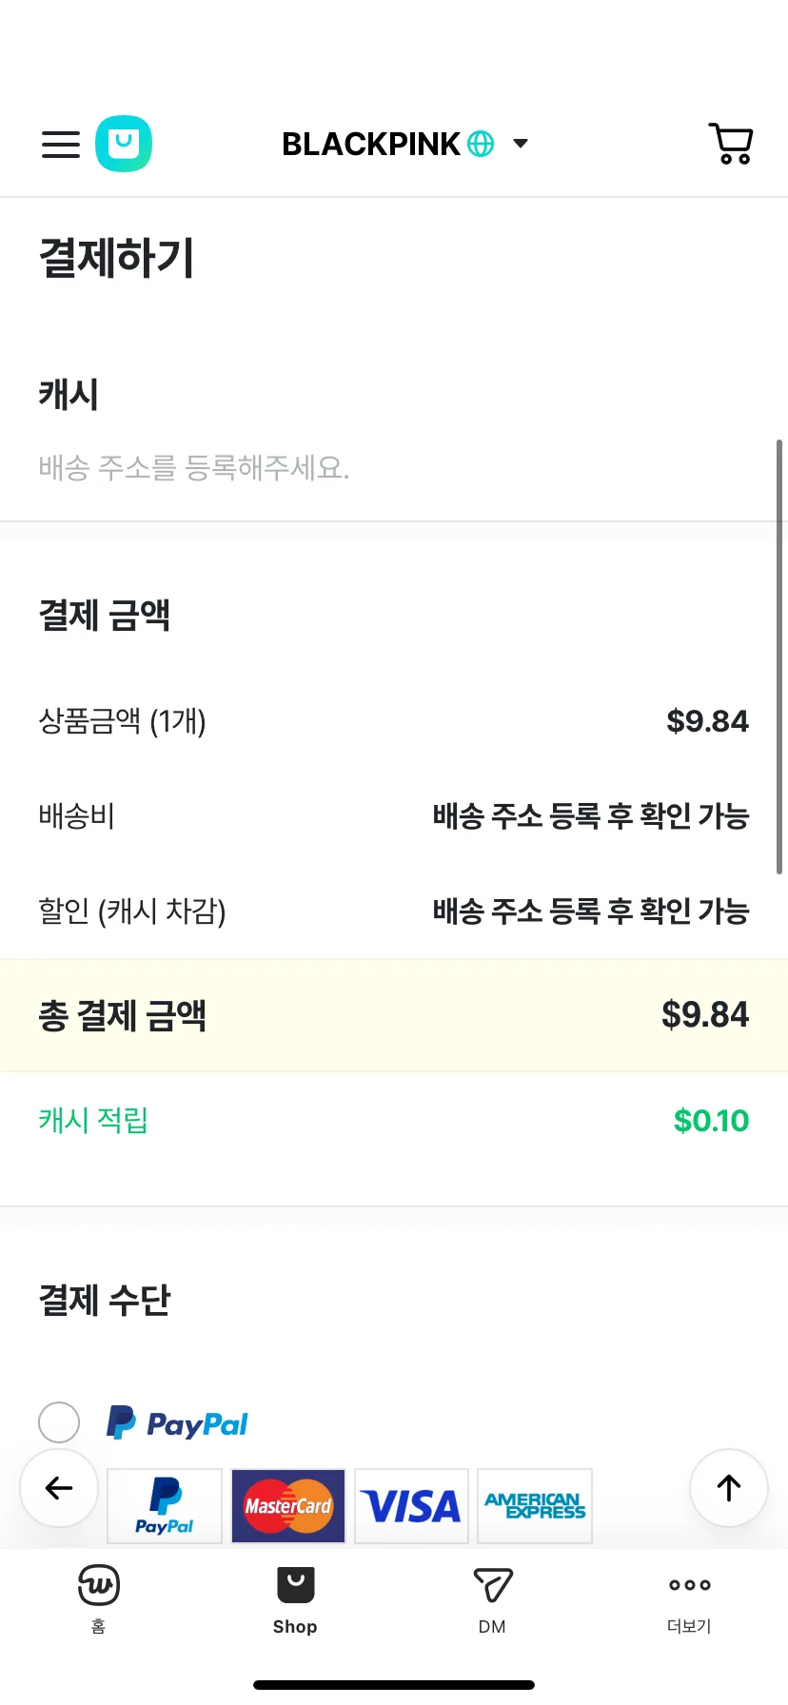Select the PayPal payment radio button
This screenshot has height=1705, width=788.
click(59, 1422)
